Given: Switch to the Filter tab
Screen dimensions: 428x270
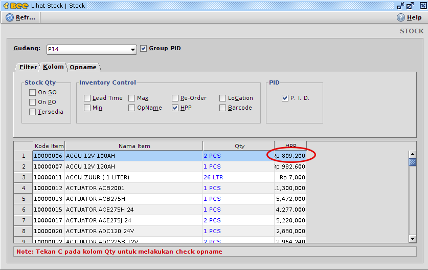Looking at the screenshot, I should (x=28, y=67).
